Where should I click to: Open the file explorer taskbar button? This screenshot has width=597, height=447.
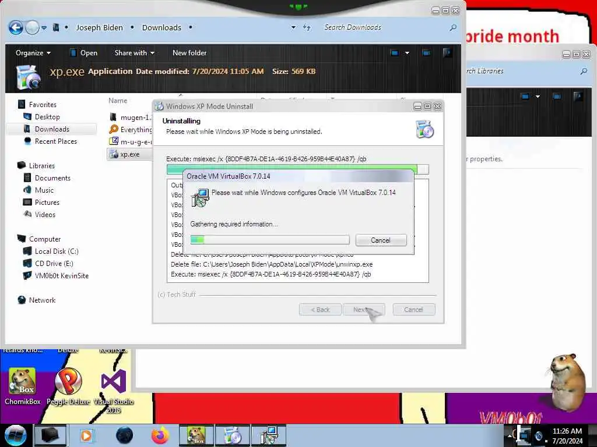(x=50, y=435)
